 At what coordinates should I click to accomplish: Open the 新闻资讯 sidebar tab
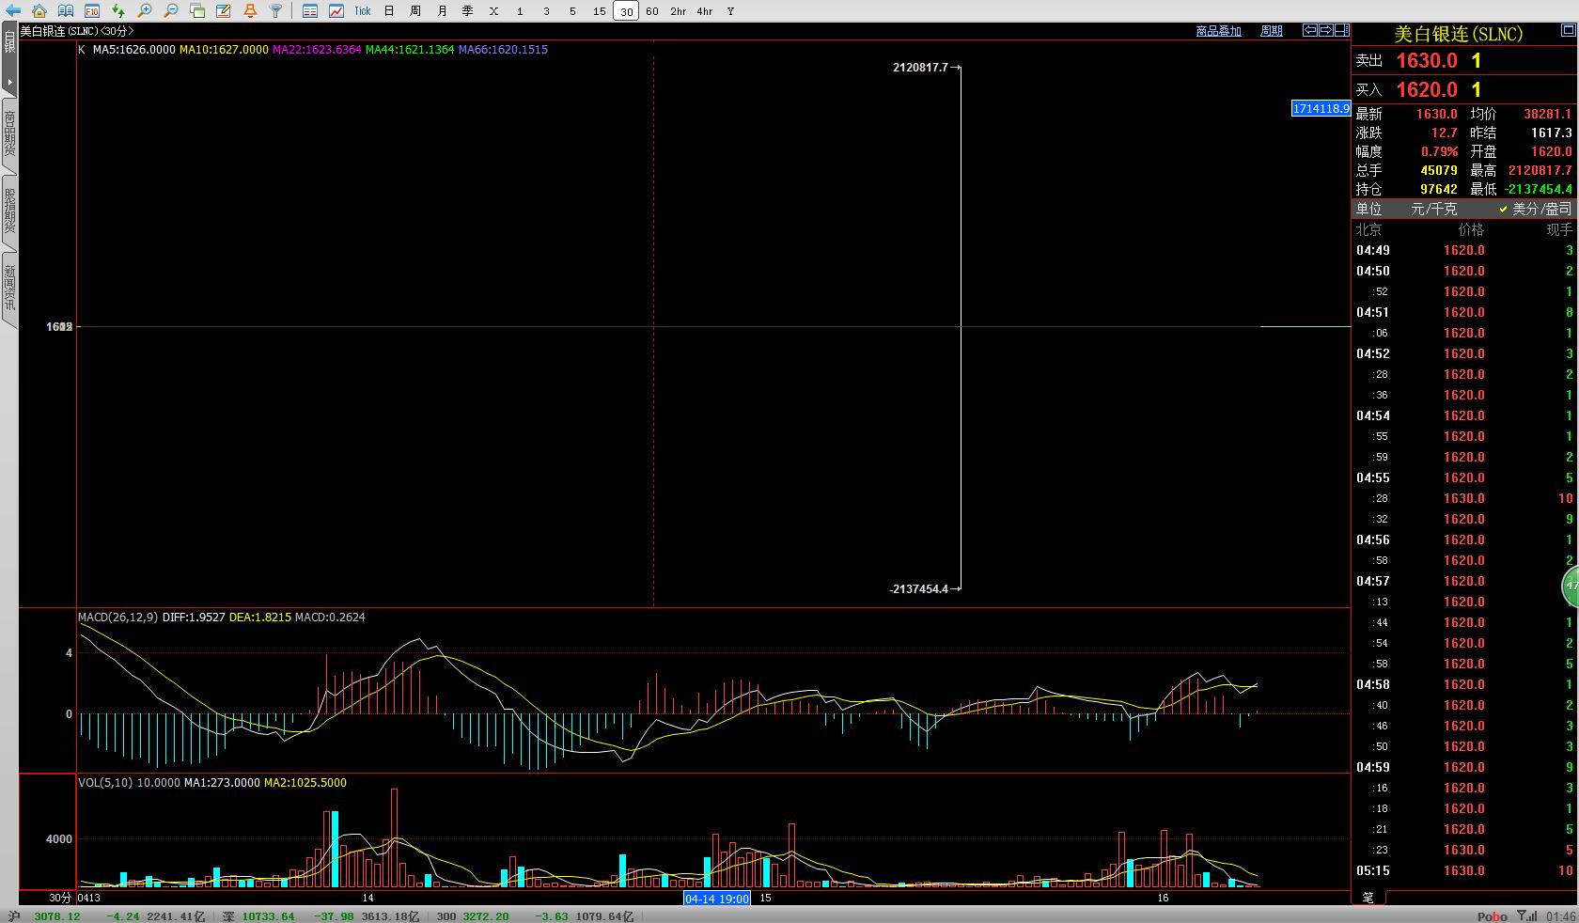coord(9,288)
